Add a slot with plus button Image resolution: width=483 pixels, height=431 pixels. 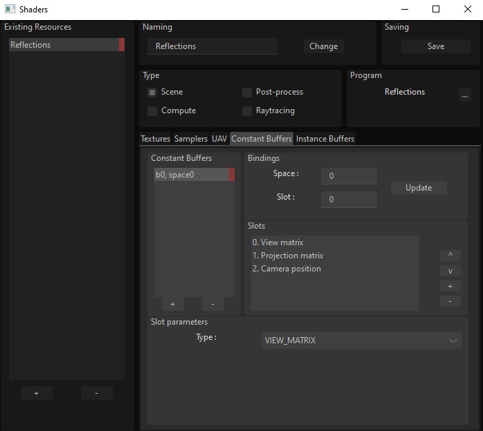(450, 286)
